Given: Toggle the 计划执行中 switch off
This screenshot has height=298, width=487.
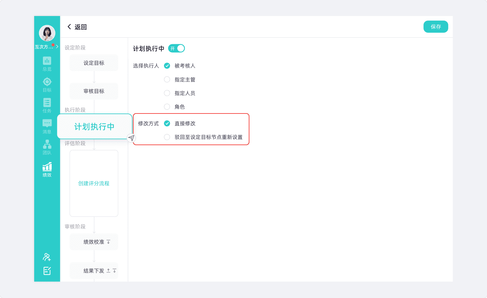Looking at the screenshot, I should point(177,48).
